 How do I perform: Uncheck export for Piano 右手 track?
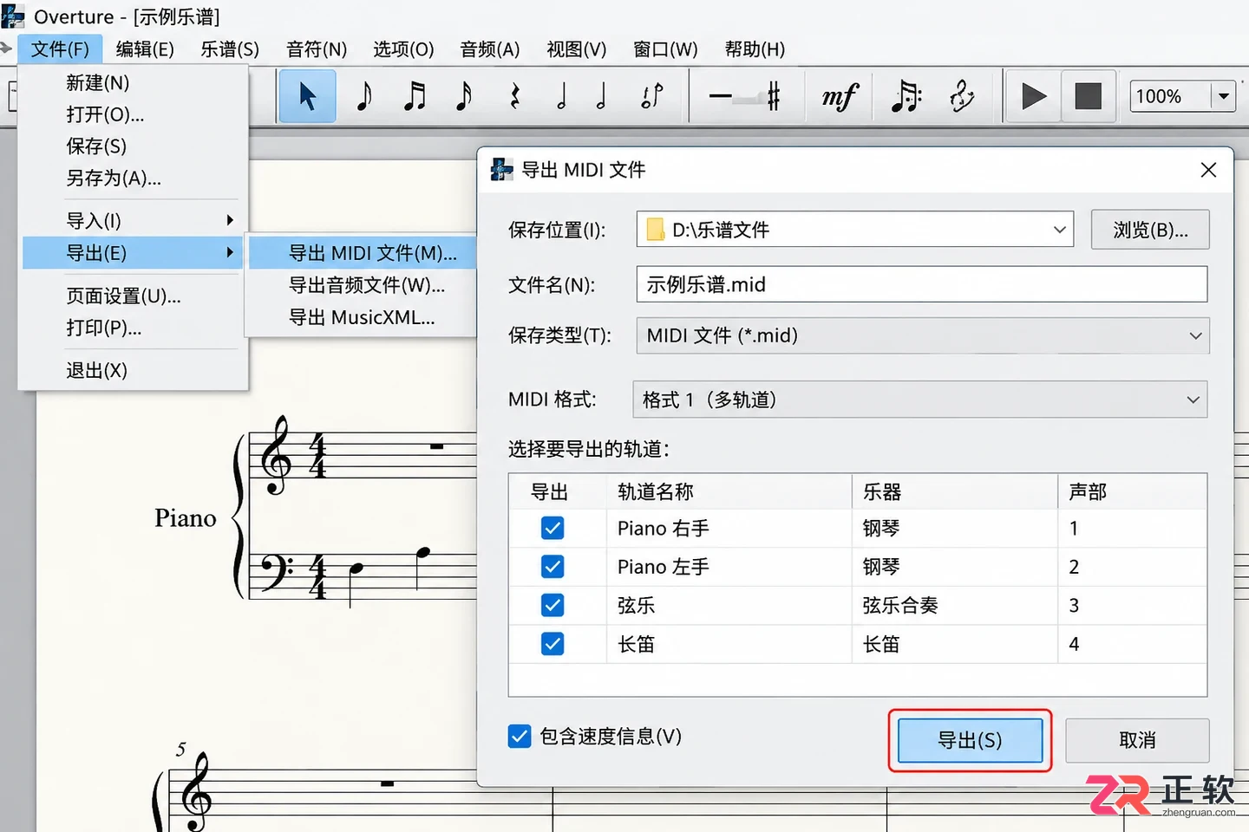click(x=553, y=528)
